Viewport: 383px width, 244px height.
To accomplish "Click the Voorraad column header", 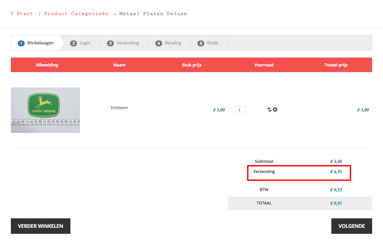I will (264, 65).
